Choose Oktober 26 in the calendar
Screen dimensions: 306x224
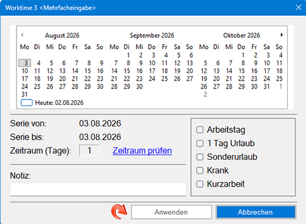[x=204, y=87]
